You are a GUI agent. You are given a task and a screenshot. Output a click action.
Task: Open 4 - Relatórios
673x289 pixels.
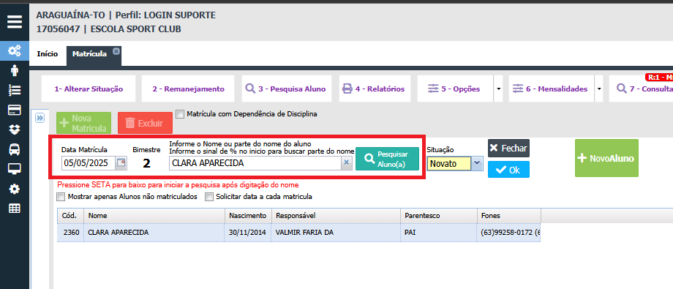tap(375, 89)
